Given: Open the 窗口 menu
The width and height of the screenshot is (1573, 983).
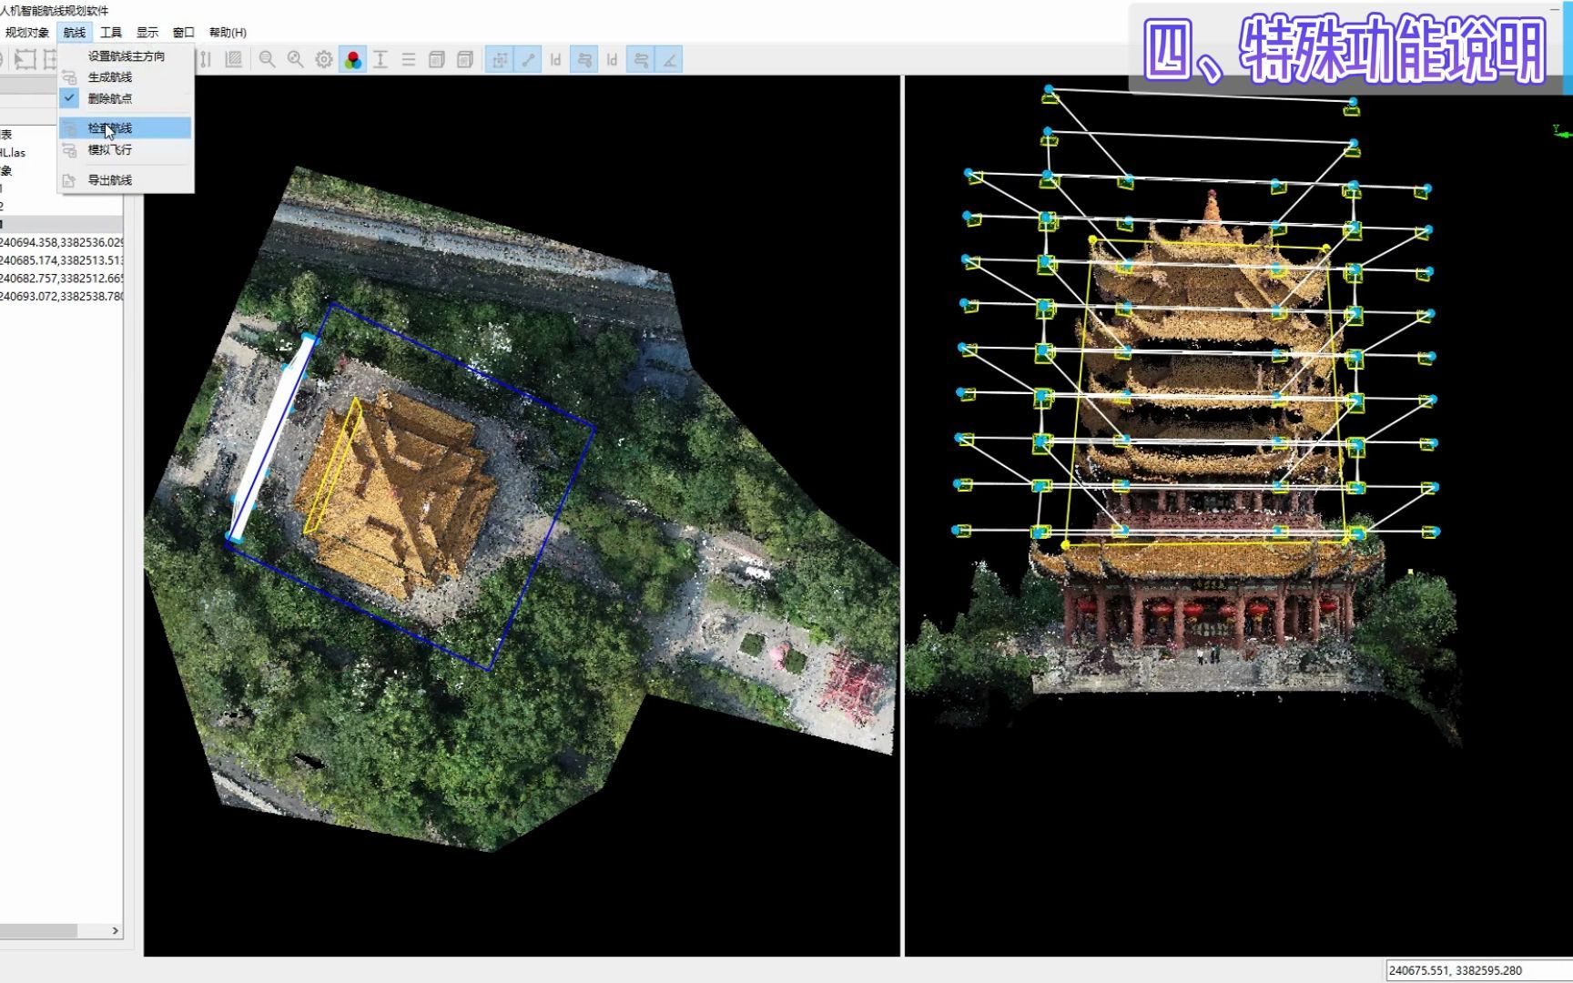Looking at the screenshot, I should (184, 33).
